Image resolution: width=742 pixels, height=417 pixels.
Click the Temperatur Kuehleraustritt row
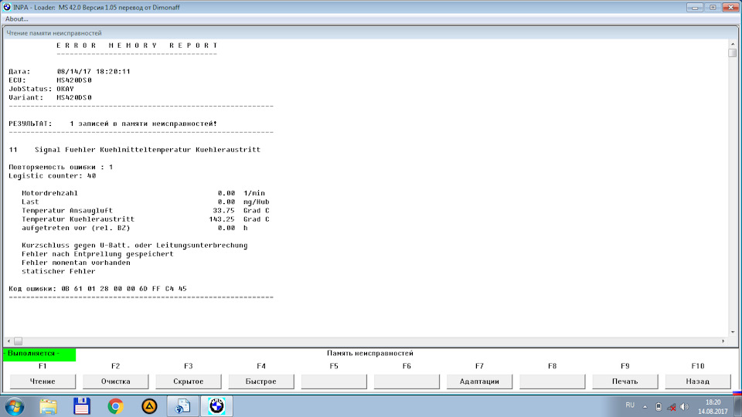coord(145,219)
